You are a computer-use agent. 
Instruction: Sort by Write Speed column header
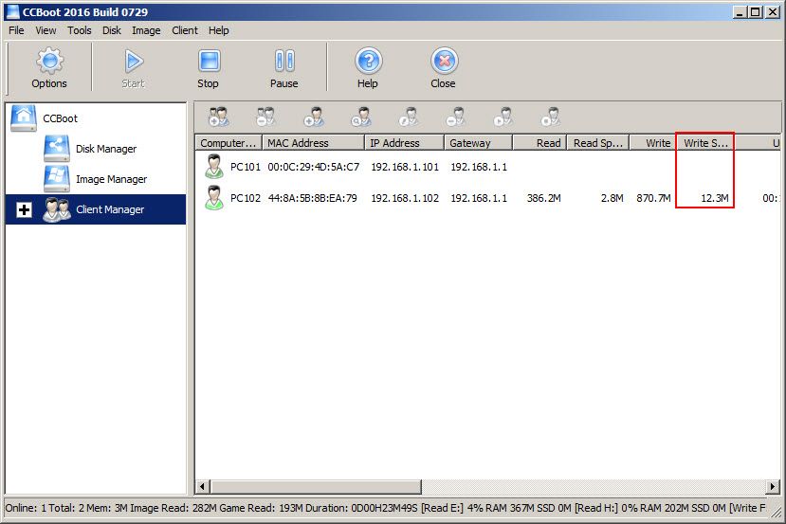pos(705,143)
